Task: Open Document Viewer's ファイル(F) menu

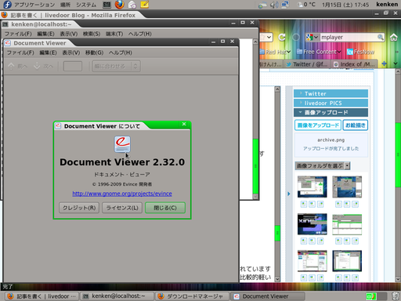Action: 20,53
